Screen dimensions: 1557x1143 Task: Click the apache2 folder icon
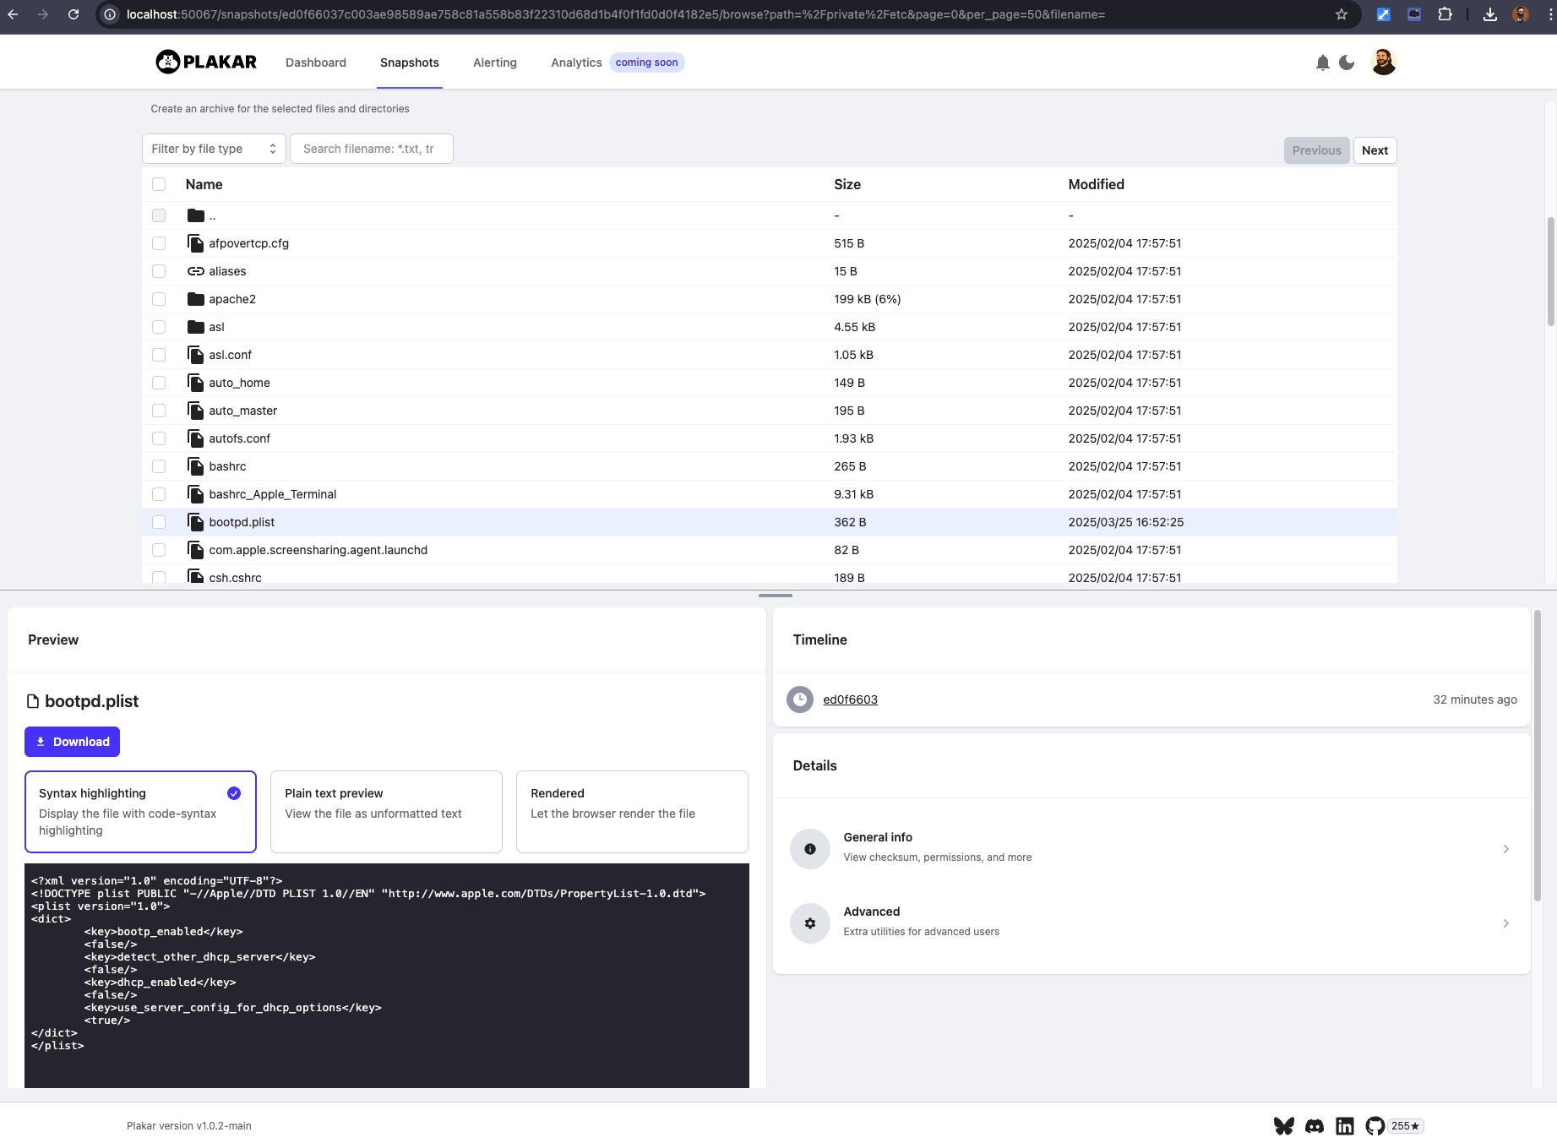(196, 299)
